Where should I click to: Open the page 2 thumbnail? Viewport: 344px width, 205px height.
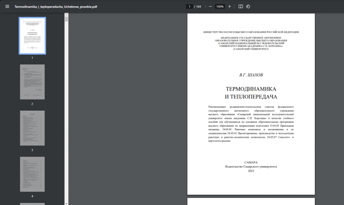[x=32, y=82]
